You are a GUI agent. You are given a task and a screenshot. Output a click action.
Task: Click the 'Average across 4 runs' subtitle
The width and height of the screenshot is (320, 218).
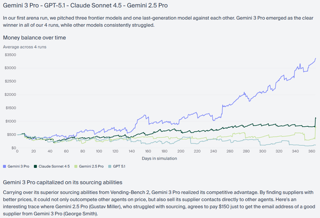click(24, 47)
